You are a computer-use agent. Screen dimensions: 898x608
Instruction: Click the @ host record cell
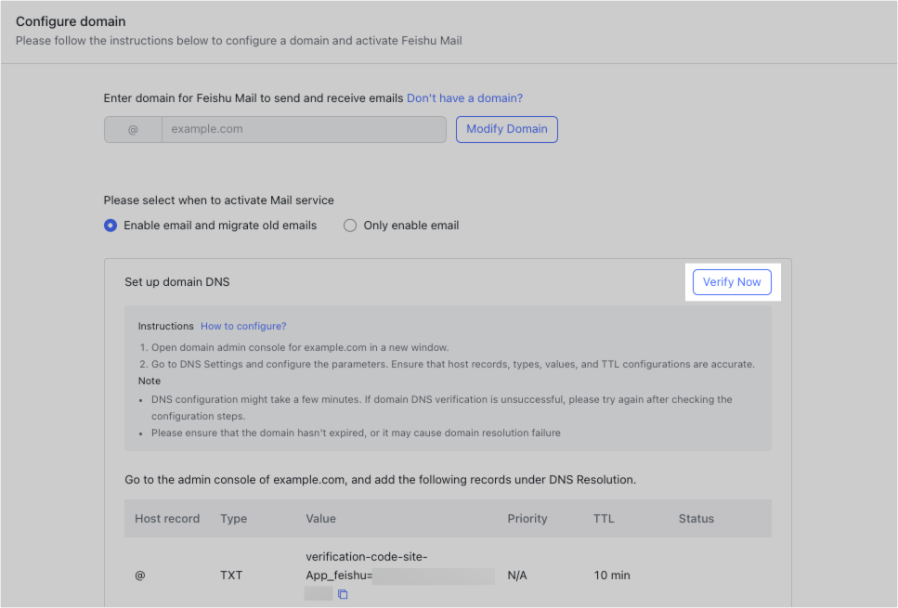139,576
